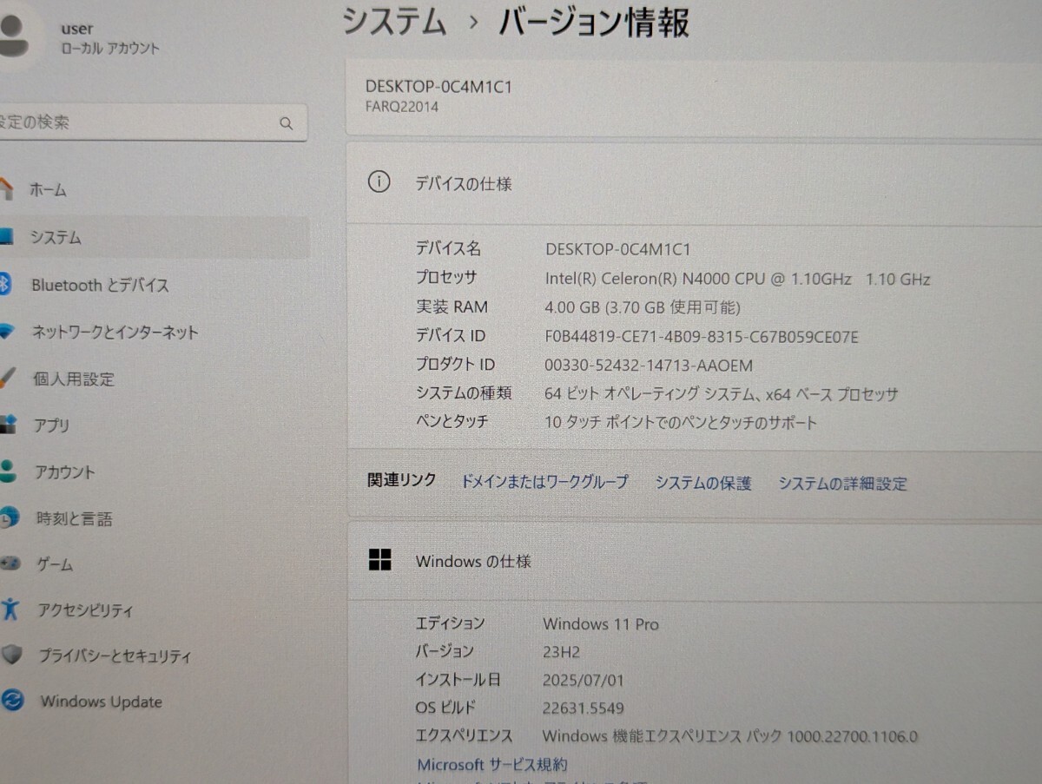Click the network Wi-Fi icon
Screen dimensions: 1042x784
tap(7, 332)
